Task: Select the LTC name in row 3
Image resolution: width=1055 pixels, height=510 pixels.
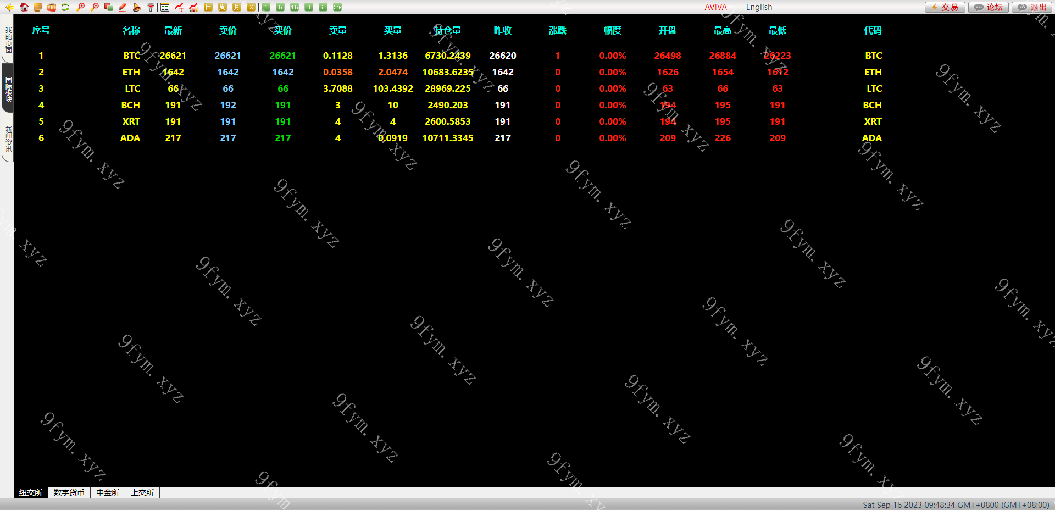Action: pyautogui.click(x=132, y=88)
